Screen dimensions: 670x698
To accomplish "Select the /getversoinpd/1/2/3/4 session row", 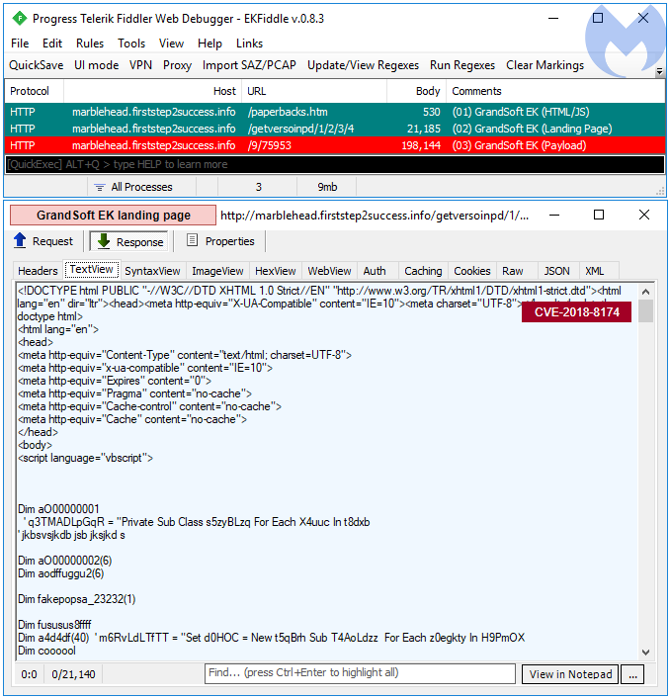I will [335, 129].
